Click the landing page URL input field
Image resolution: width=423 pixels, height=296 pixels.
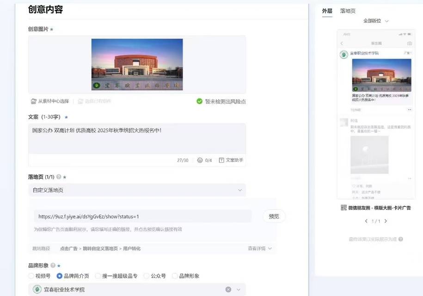[142, 216]
